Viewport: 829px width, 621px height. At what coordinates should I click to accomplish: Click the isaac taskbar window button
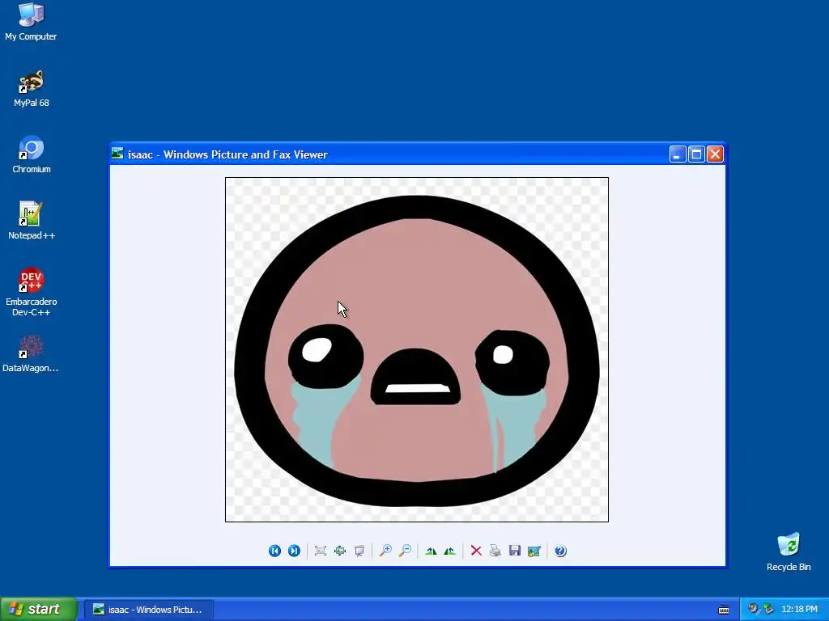click(149, 610)
